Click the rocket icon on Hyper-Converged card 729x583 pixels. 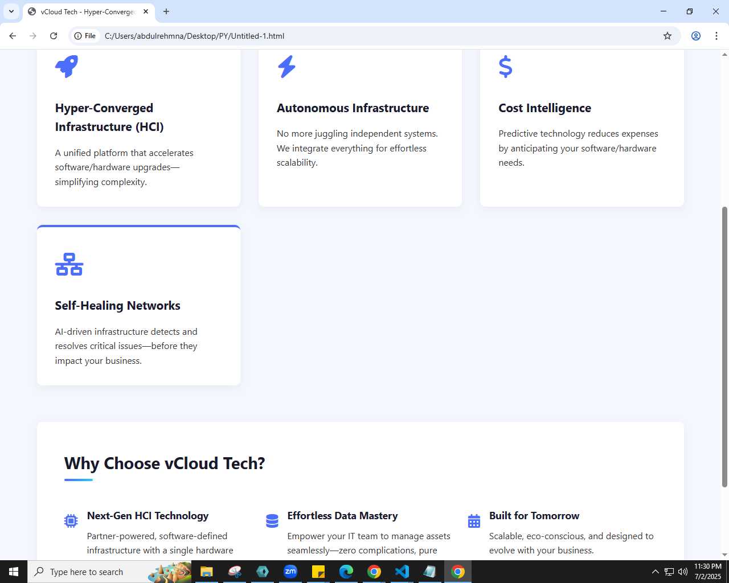click(x=66, y=67)
